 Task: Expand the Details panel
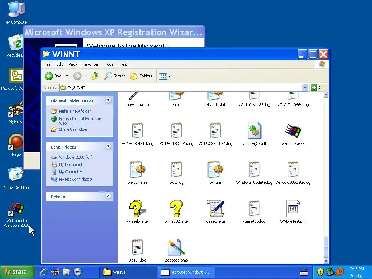click(108, 196)
